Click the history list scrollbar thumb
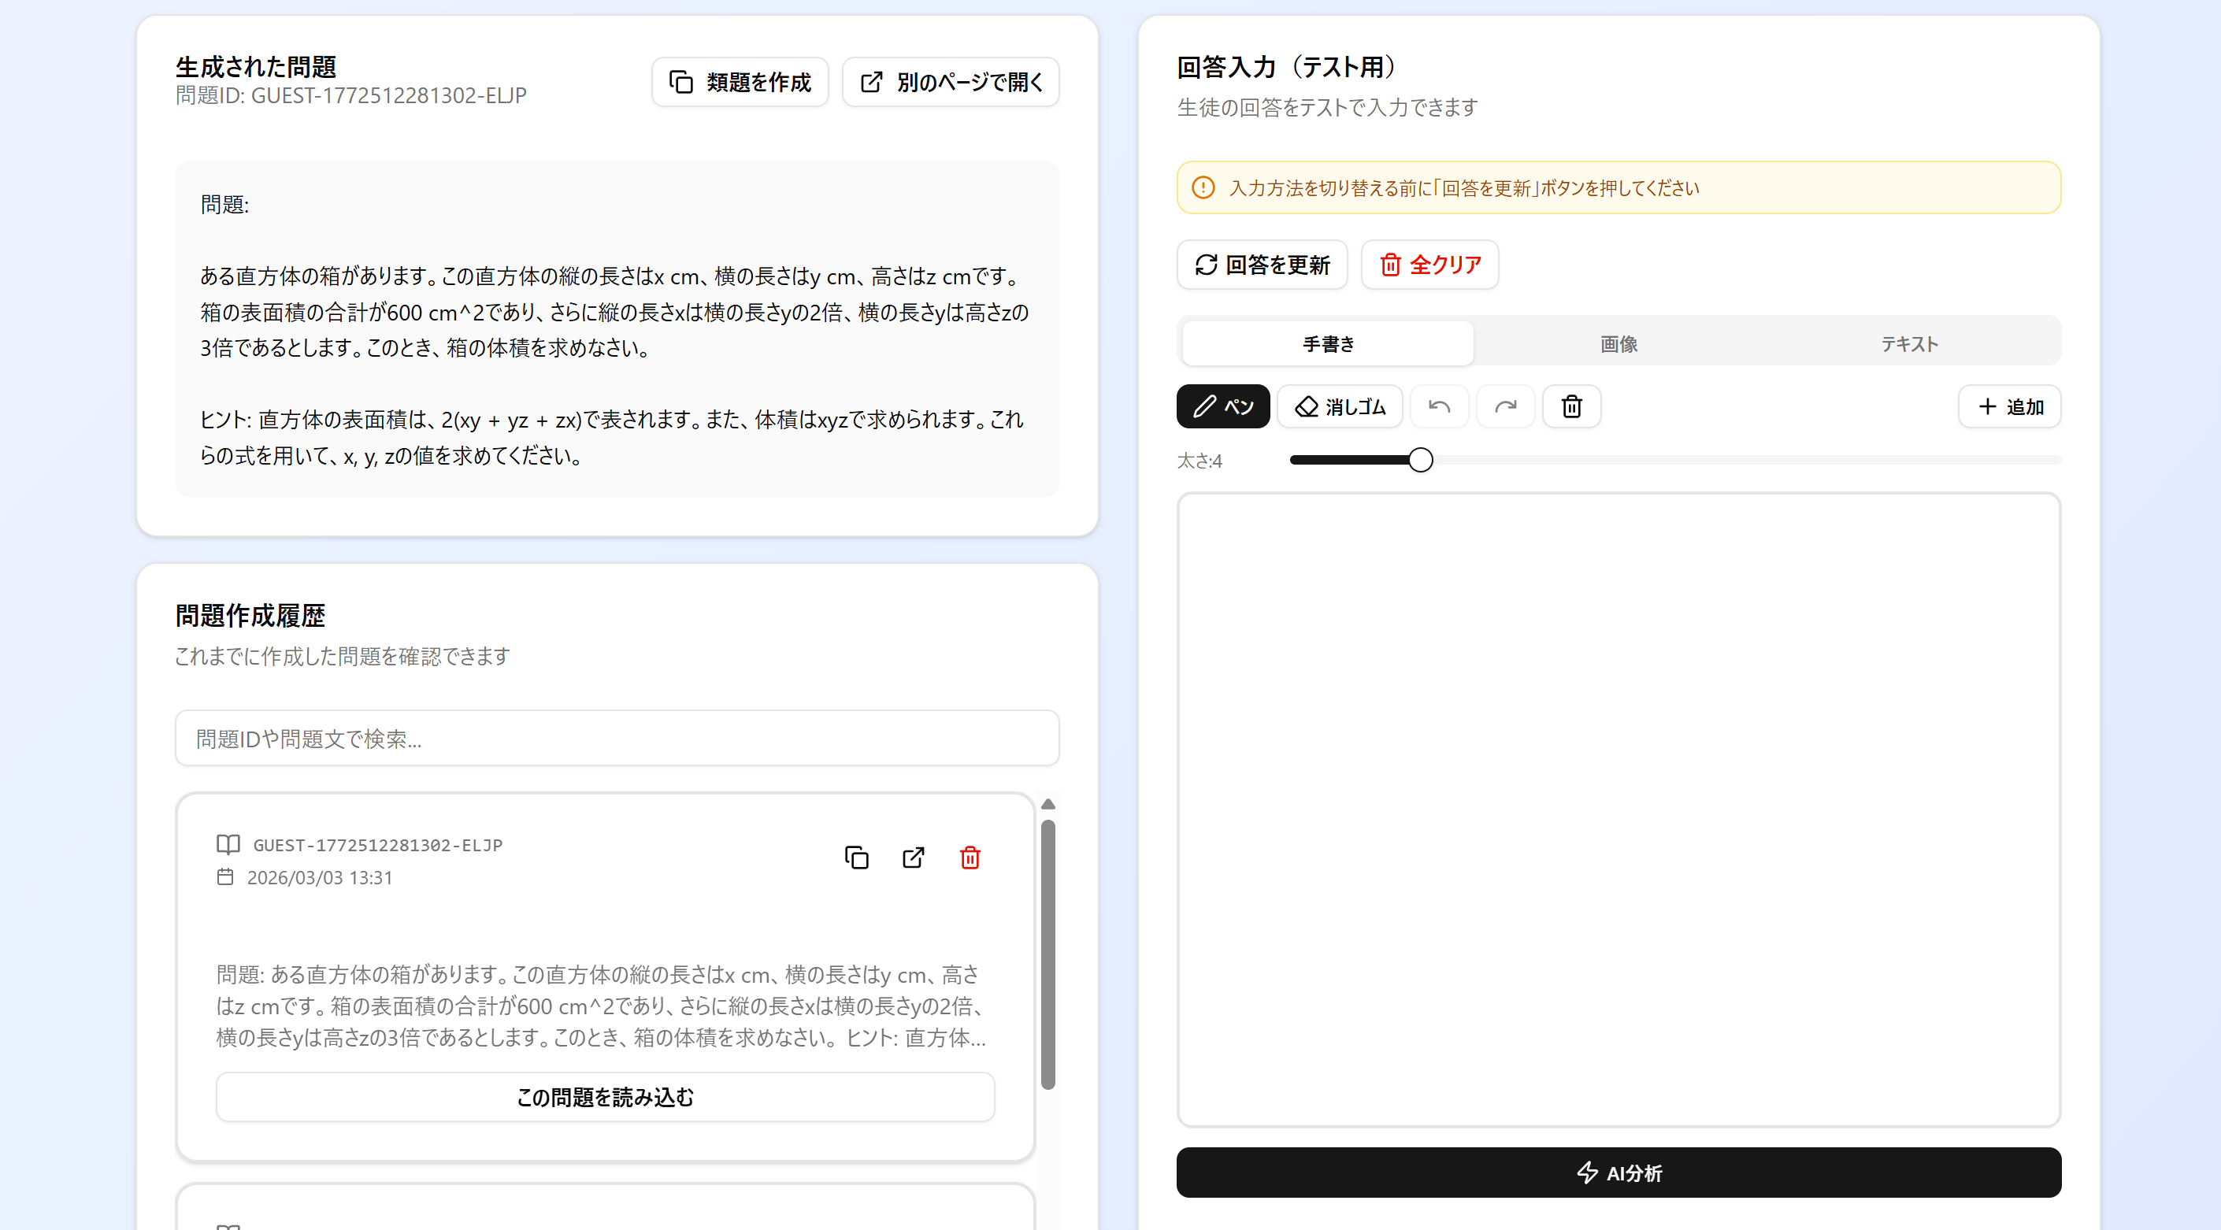The width and height of the screenshot is (2221, 1230). click(1047, 954)
